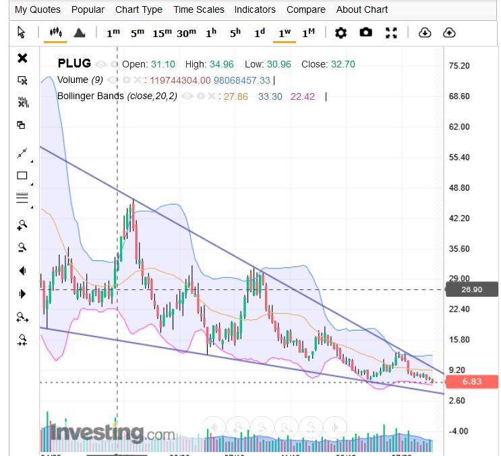Screen dimensions: 501x456
Task: Take a chart snapshot with camera icon
Action: coord(365,32)
